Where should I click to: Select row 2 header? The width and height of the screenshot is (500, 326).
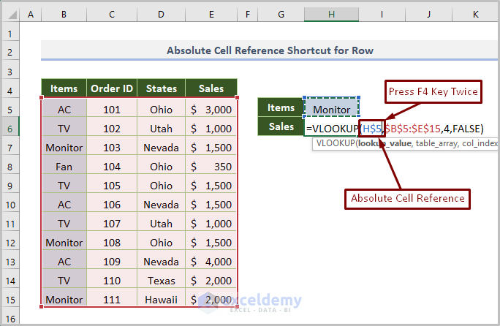10,52
